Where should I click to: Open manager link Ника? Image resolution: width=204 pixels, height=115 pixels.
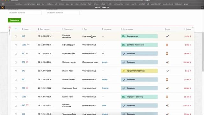click(x=104, y=105)
